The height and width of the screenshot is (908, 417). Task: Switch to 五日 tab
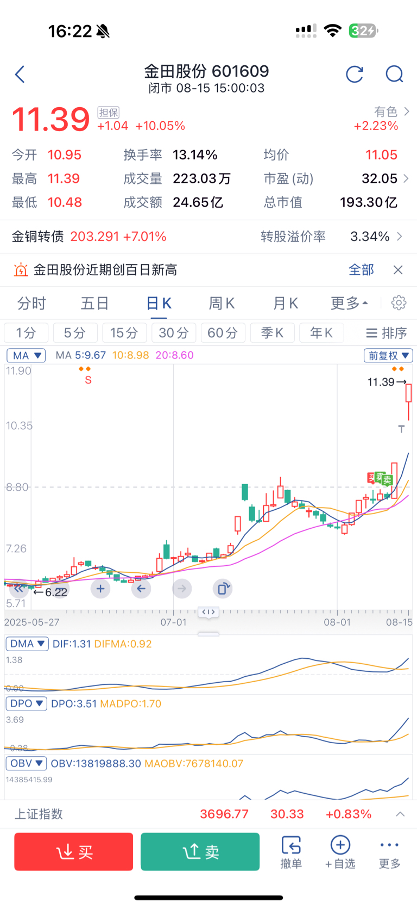95,303
